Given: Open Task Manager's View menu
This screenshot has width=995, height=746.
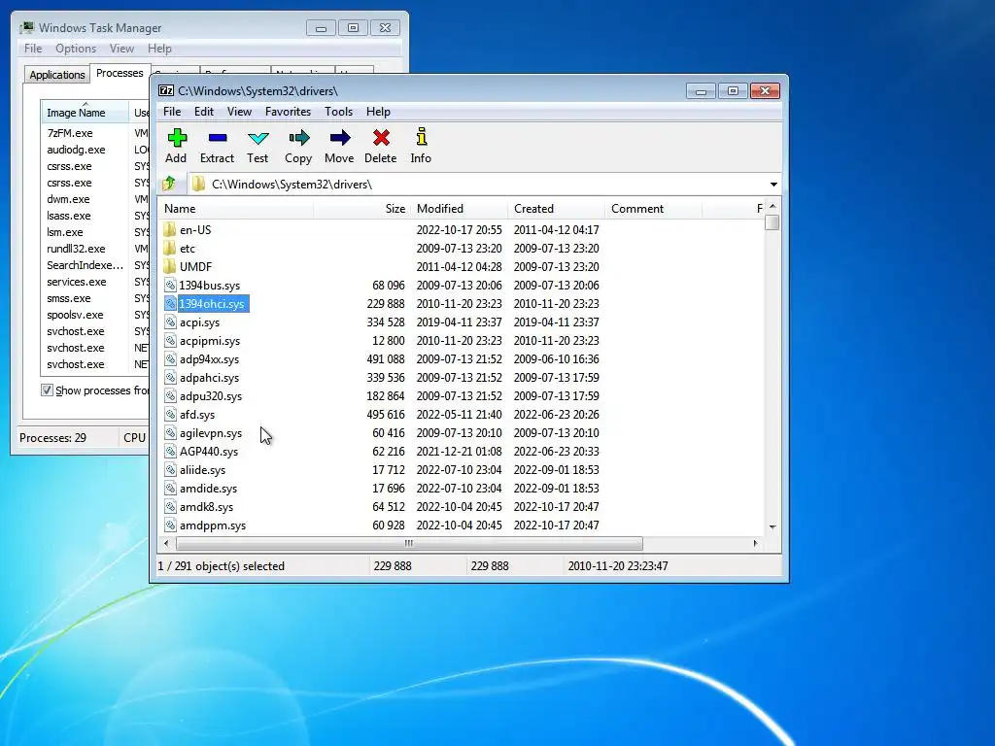Looking at the screenshot, I should [121, 49].
